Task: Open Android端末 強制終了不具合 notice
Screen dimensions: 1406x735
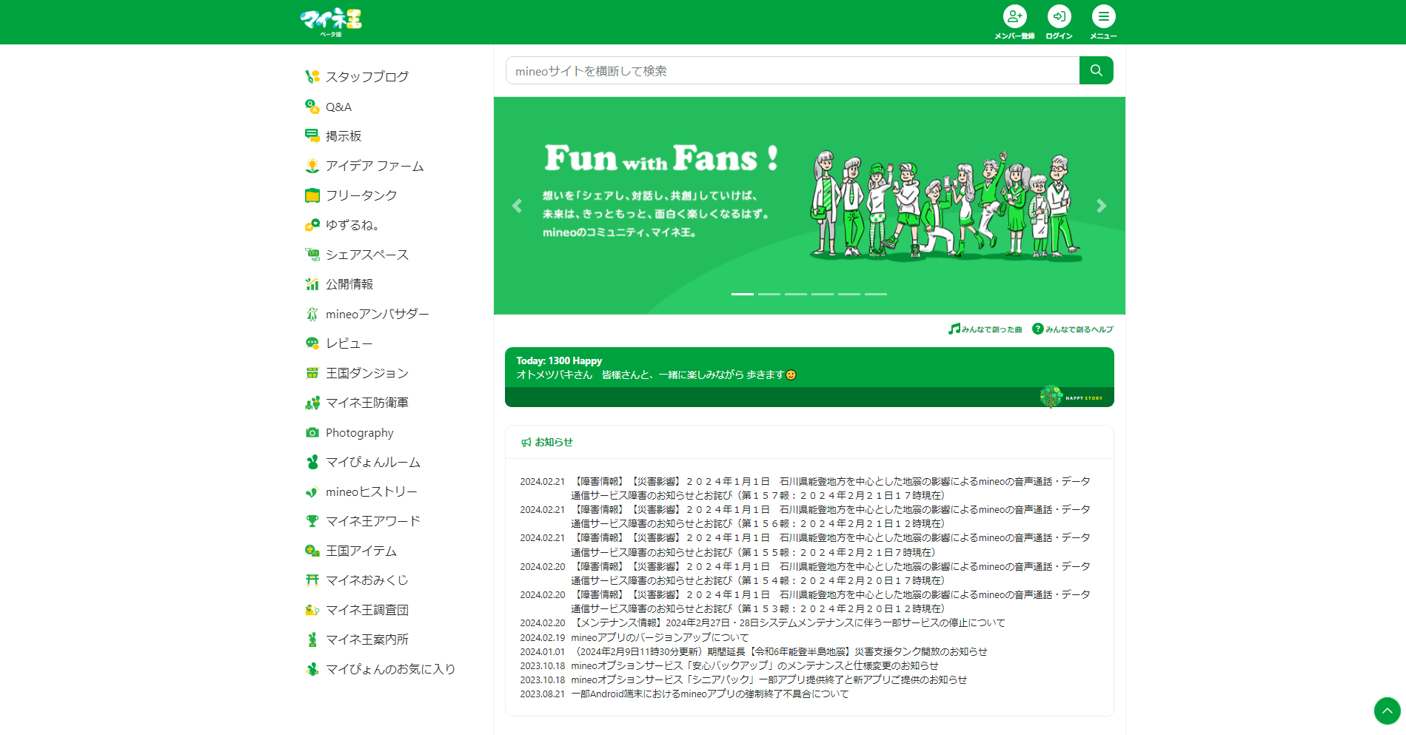Action: [709, 694]
